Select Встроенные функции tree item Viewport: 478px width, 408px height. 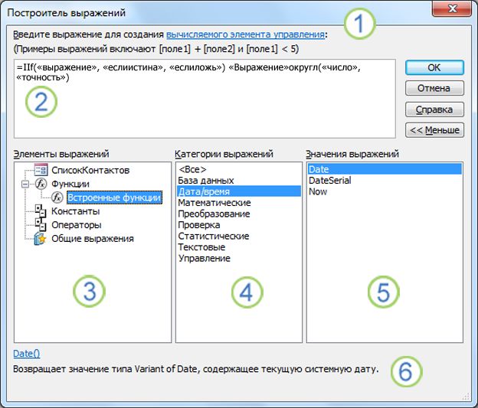114,197
